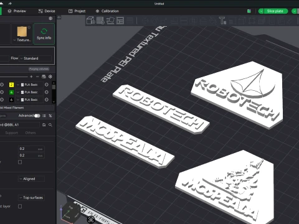
Task: Open filament settings gear above filament list
Action: (x=50, y=77)
